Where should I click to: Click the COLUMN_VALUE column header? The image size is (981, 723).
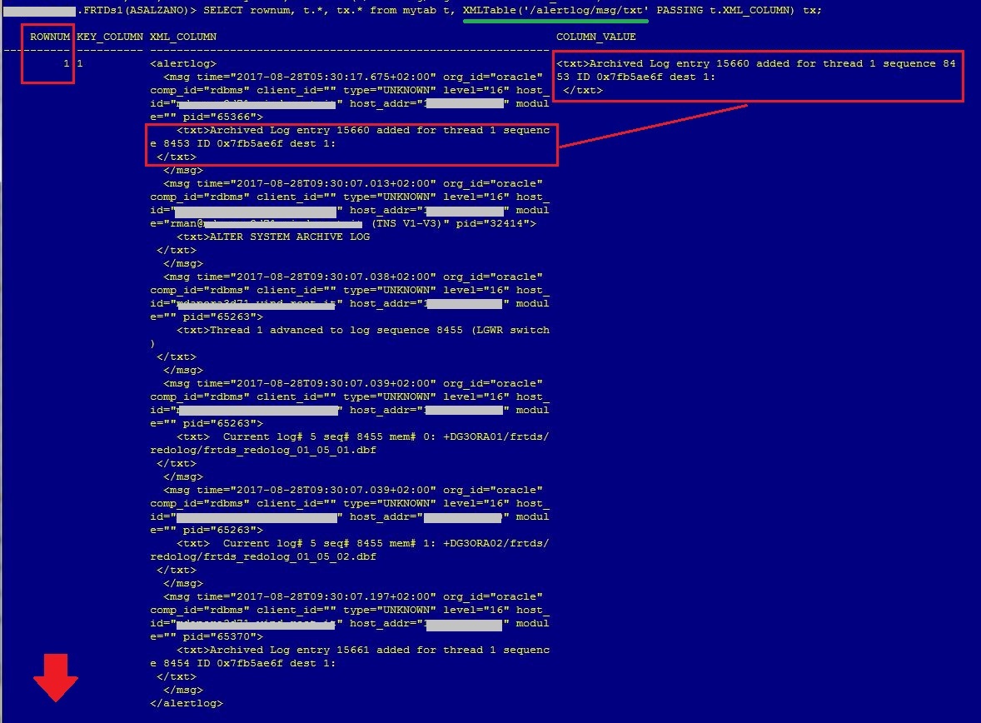tap(596, 37)
